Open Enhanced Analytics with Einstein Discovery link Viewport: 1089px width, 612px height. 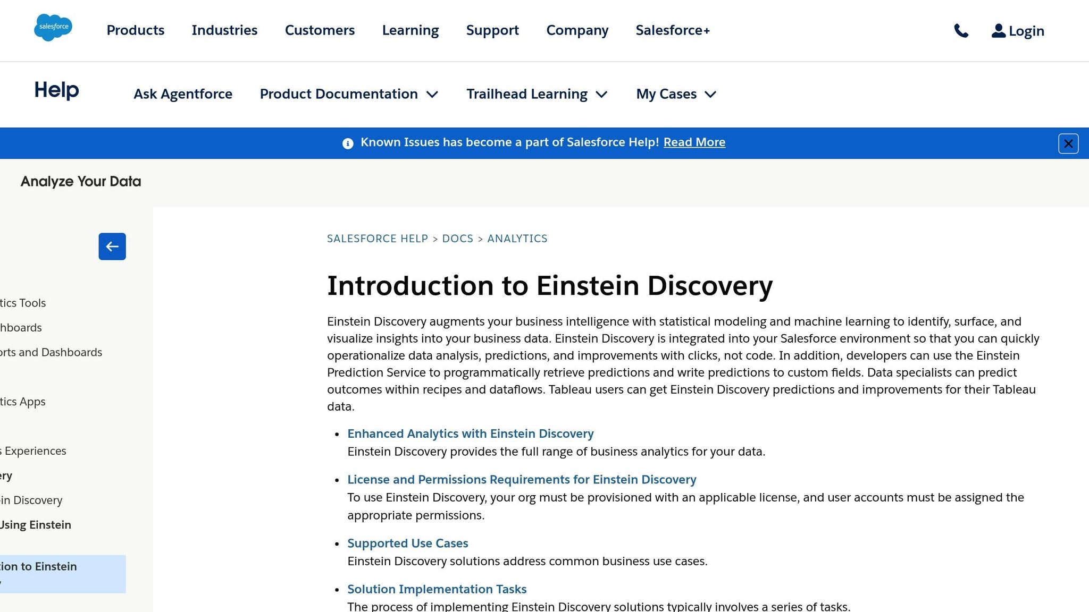pos(471,433)
